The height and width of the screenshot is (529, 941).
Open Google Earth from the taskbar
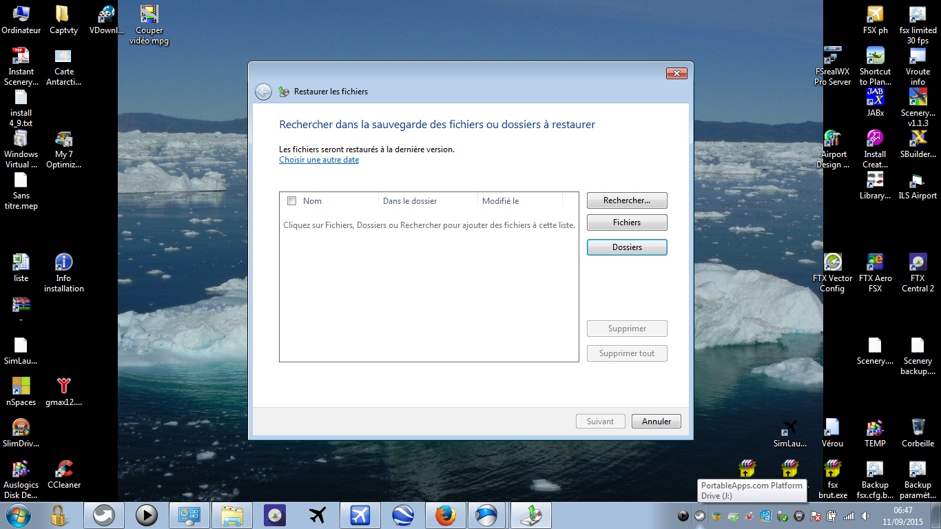403,515
